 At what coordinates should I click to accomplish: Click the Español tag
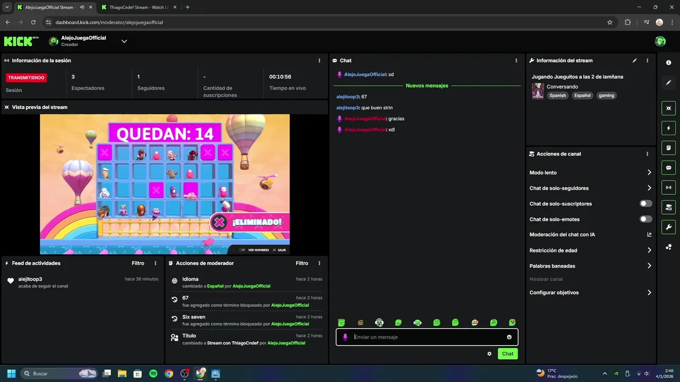coord(582,95)
